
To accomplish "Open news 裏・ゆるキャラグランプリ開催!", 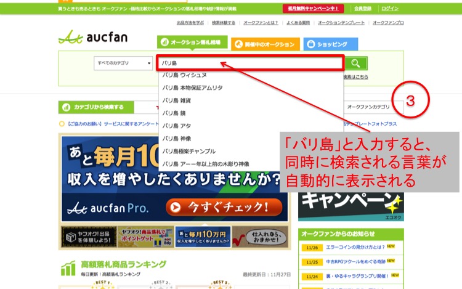I will pyautogui.click(x=357, y=276).
